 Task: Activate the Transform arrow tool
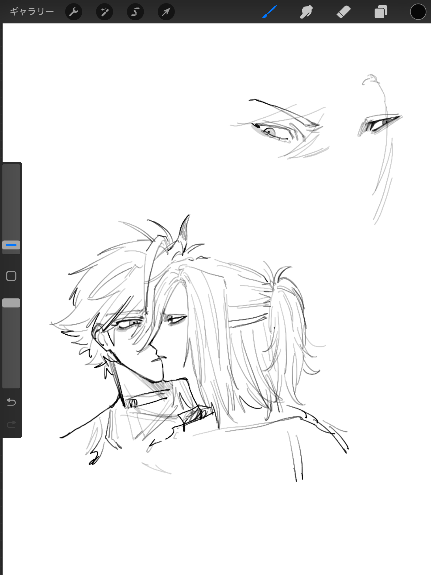tap(166, 12)
